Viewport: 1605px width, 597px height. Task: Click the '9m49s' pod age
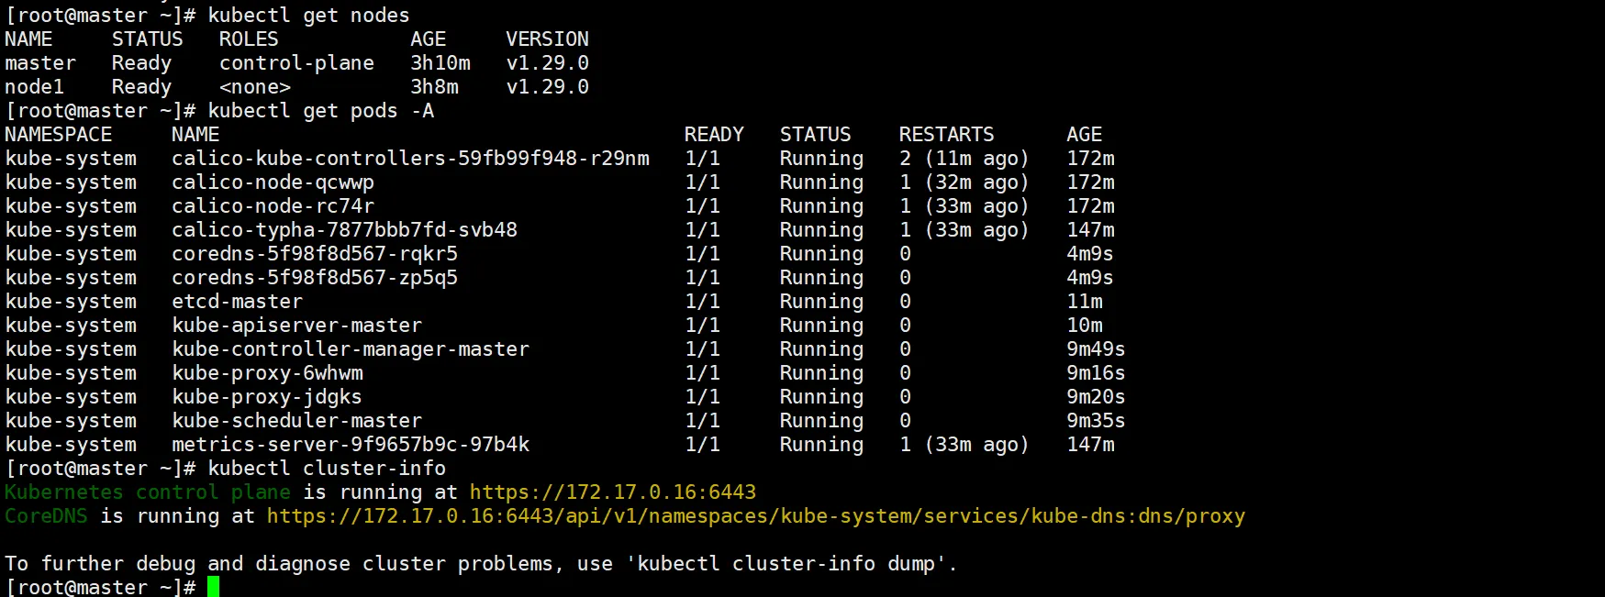point(1096,349)
